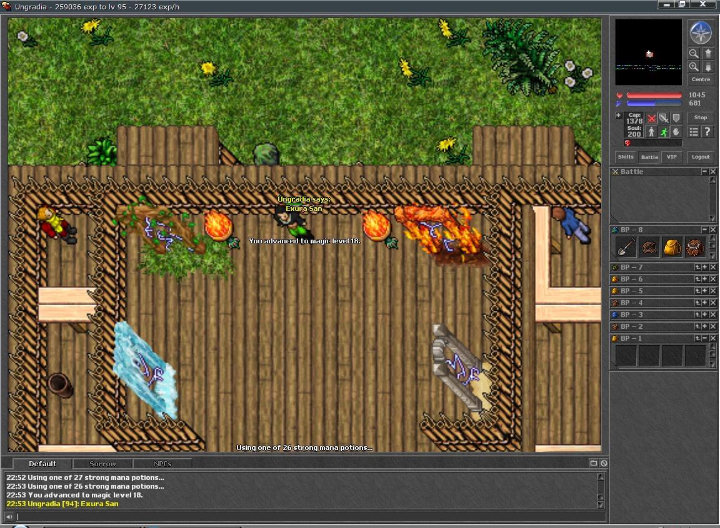
Task: Click the chat console scroll up arrow
Action: pyautogui.click(x=600, y=477)
